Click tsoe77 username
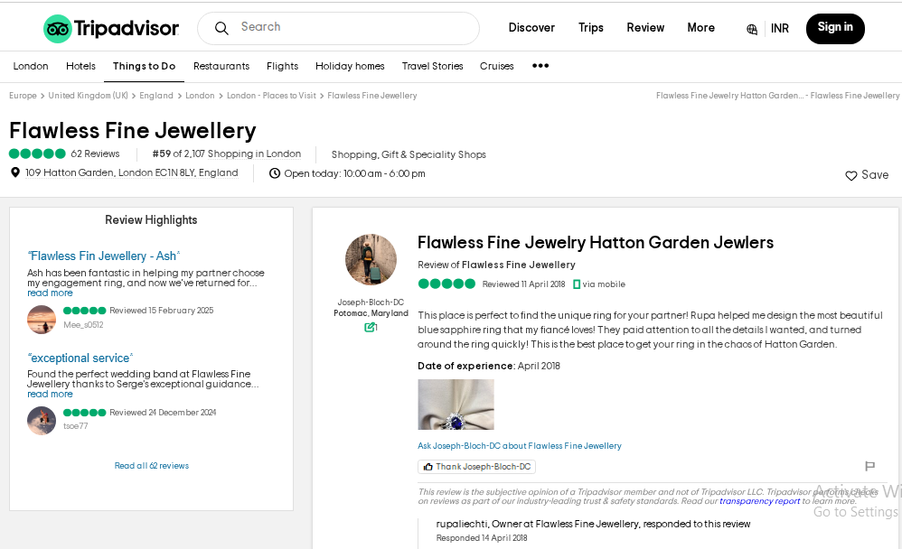Image resolution: width=902 pixels, height=549 pixels. click(x=75, y=426)
